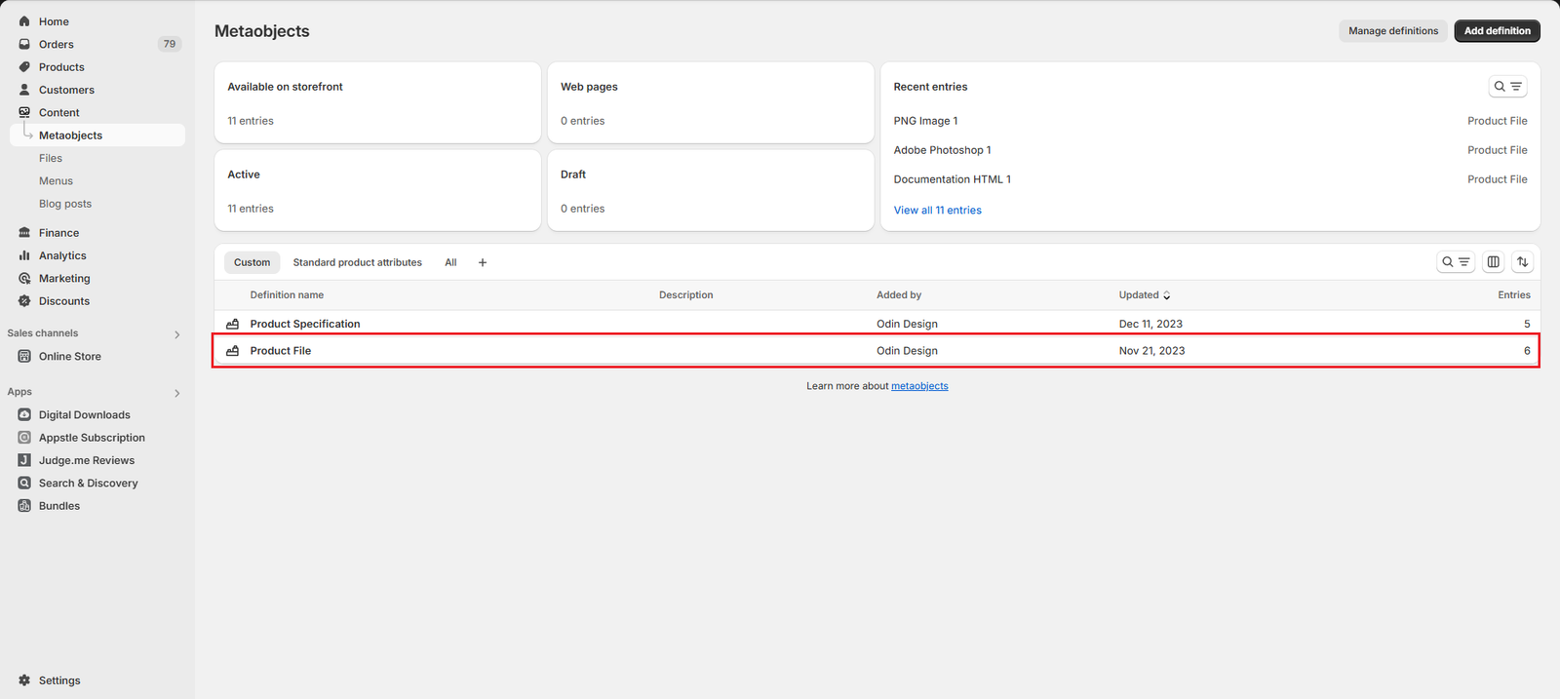Open the Adobe Photoshop 1 recent entry

coord(942,150)
